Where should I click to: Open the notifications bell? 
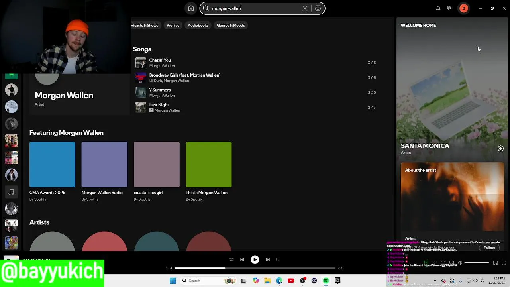[438, 8]
